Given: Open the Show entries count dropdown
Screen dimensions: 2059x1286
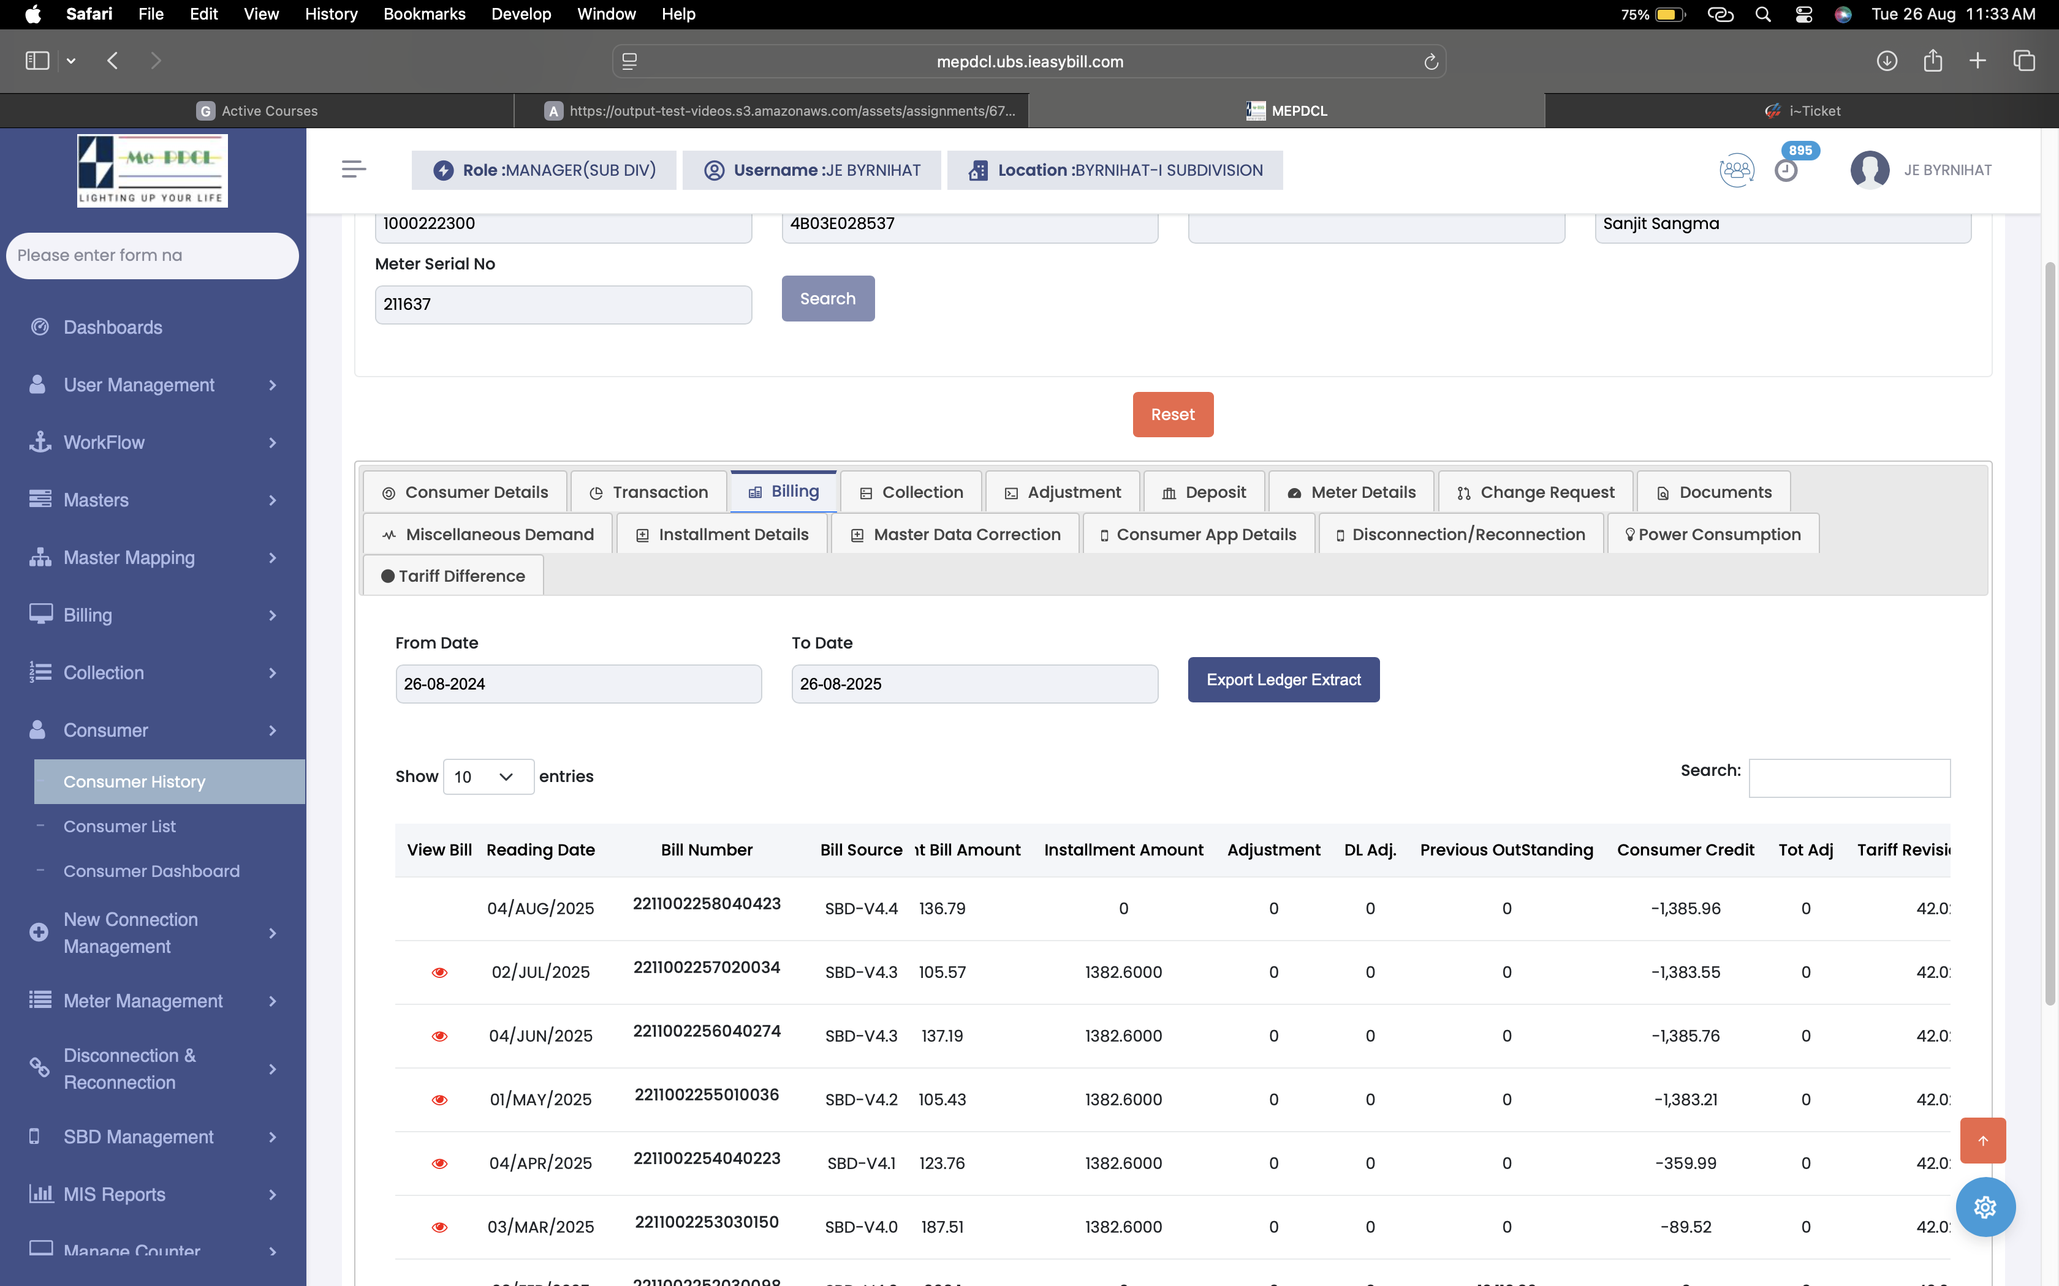Looking at the screenshot, I should [x=488, y=776].
